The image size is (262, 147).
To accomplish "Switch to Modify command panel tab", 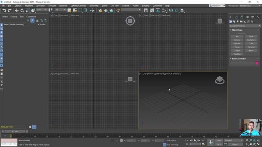I will click(236, 17).
